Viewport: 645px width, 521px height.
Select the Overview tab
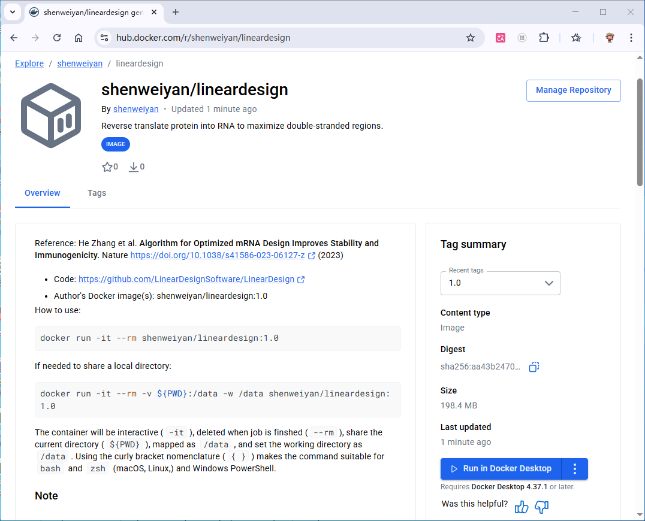click(43, 193)
